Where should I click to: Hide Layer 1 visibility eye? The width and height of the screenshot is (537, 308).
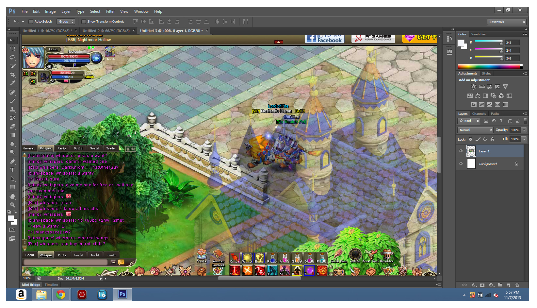click(461, 151)
